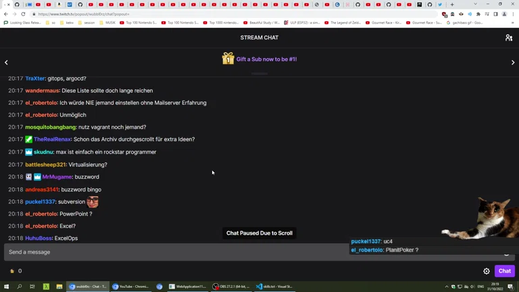Switch to YouTube Chromium taskbar window

pos(130,287)
